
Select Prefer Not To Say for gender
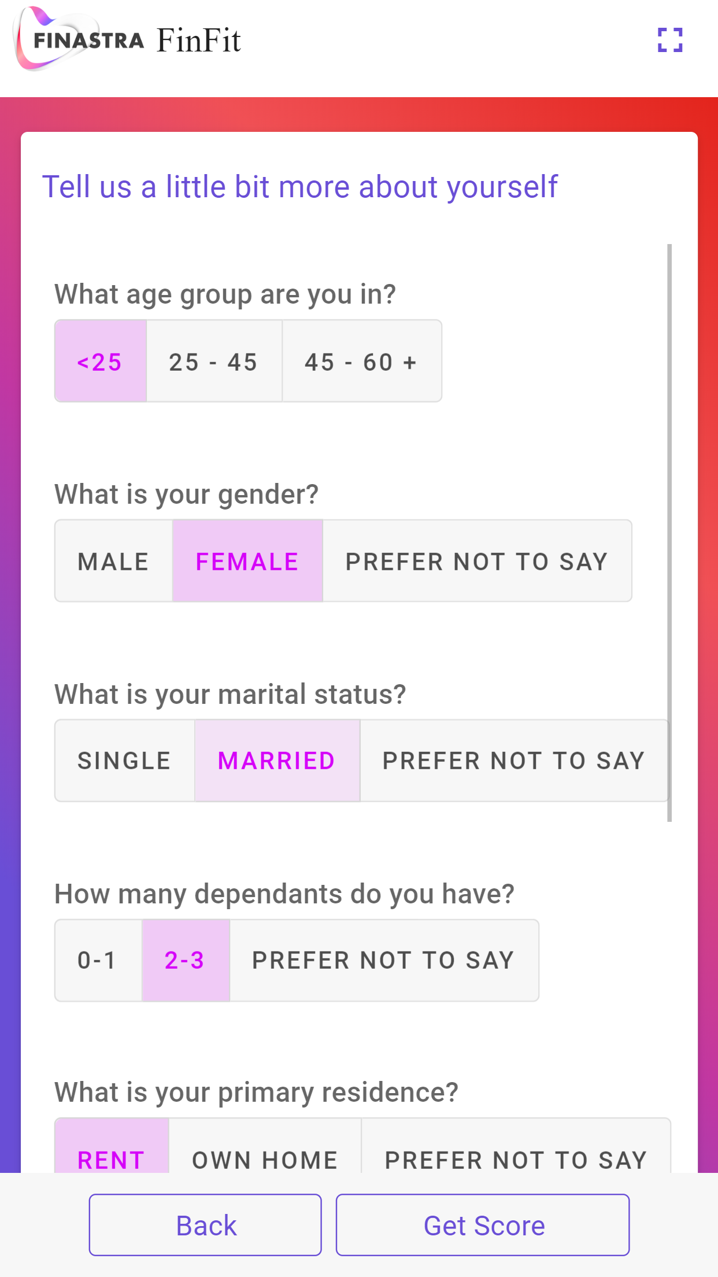point(477,561)
